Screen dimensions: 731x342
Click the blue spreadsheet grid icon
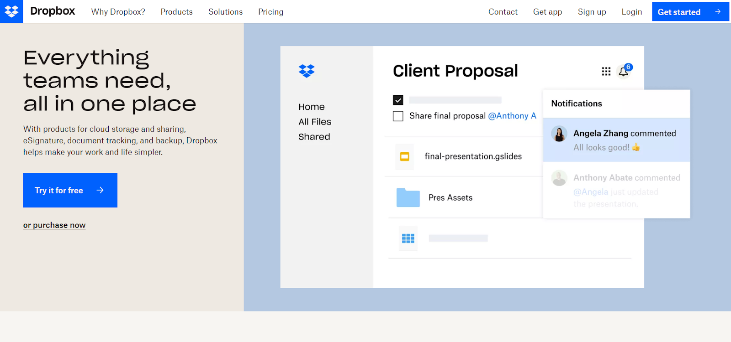click(x=408, y=238)
